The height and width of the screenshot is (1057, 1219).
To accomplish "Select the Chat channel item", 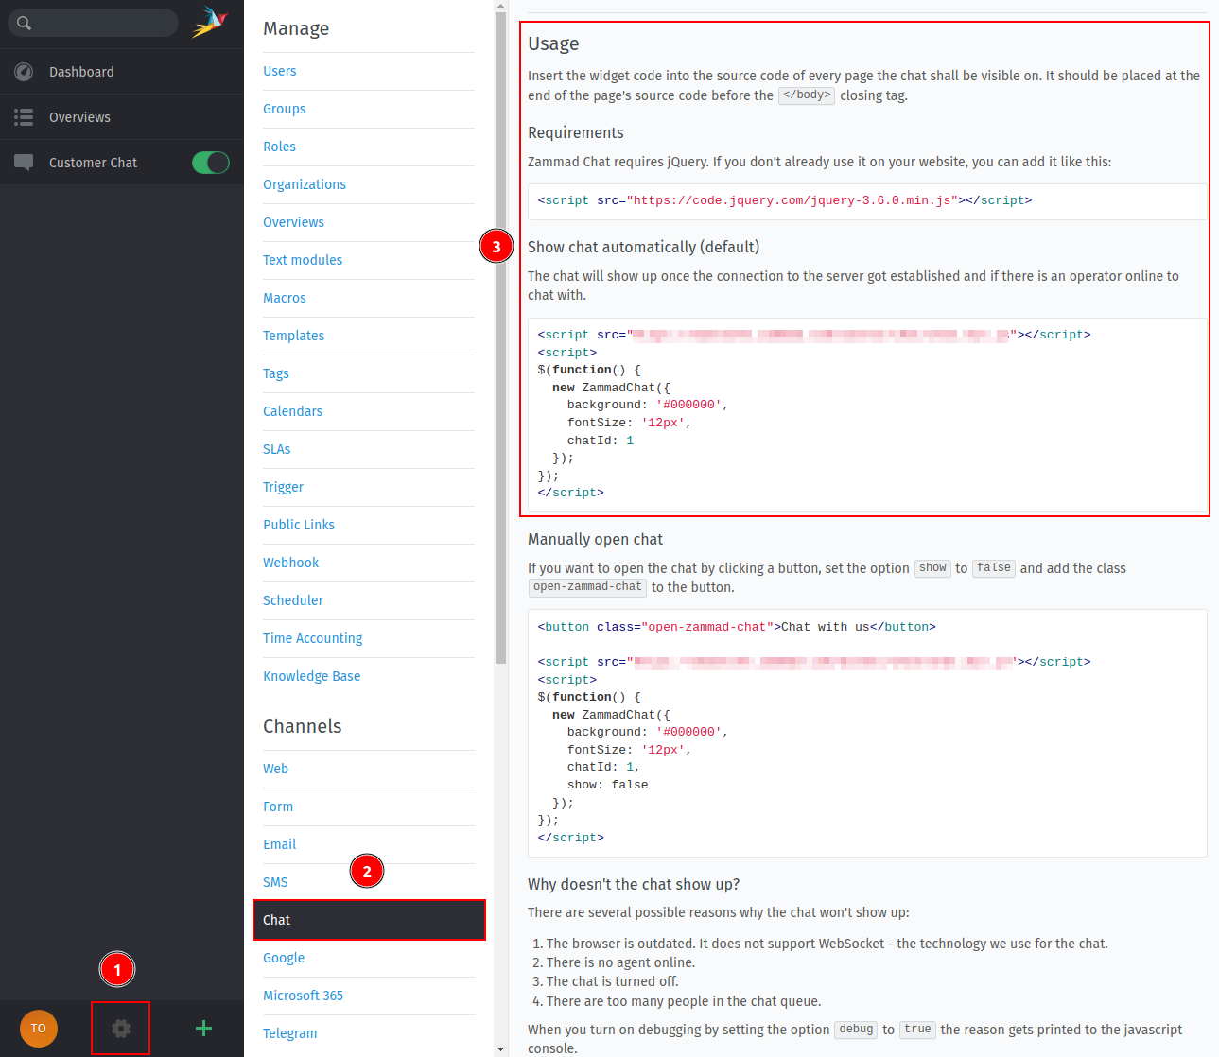I will (369, 920).
